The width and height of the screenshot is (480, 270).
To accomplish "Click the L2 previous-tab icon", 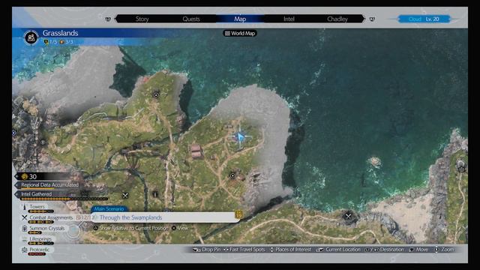I will tap(108, 19).
